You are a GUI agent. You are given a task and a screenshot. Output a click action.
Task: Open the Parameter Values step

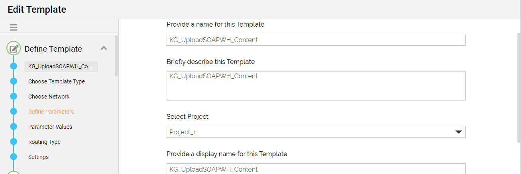50,127
